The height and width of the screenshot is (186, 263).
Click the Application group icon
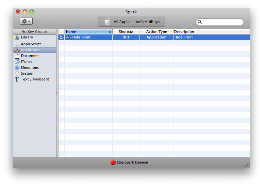(x=17, y=50)
